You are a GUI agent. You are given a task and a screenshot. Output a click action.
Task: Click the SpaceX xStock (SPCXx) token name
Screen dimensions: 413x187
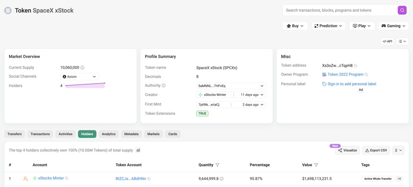(217, 68)
